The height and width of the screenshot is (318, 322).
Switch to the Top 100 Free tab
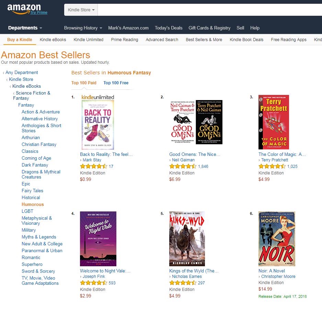click(116, 83)
